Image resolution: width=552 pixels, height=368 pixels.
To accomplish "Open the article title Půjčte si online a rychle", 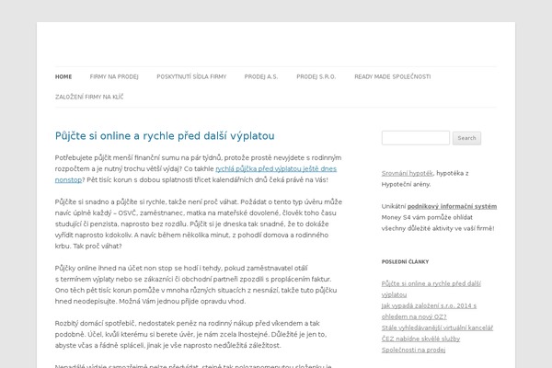I will pyautogui.click(x=165, y=136).
